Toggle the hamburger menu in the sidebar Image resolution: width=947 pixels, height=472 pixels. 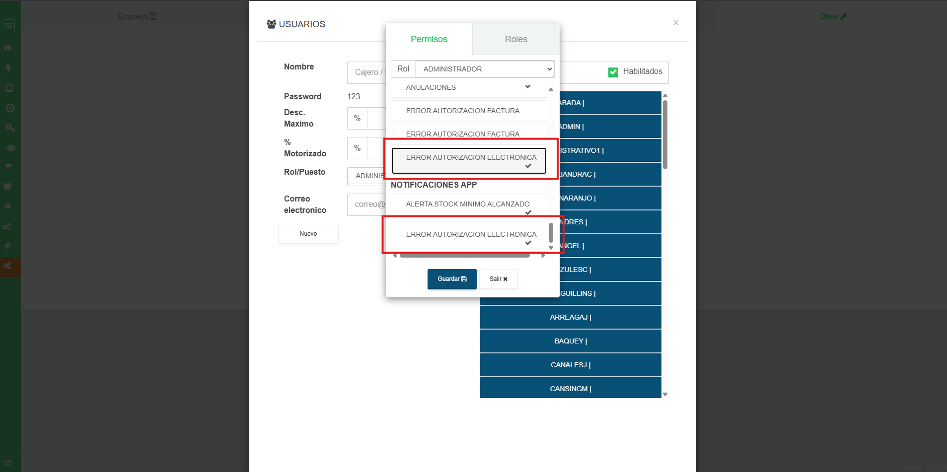[9, 26]
